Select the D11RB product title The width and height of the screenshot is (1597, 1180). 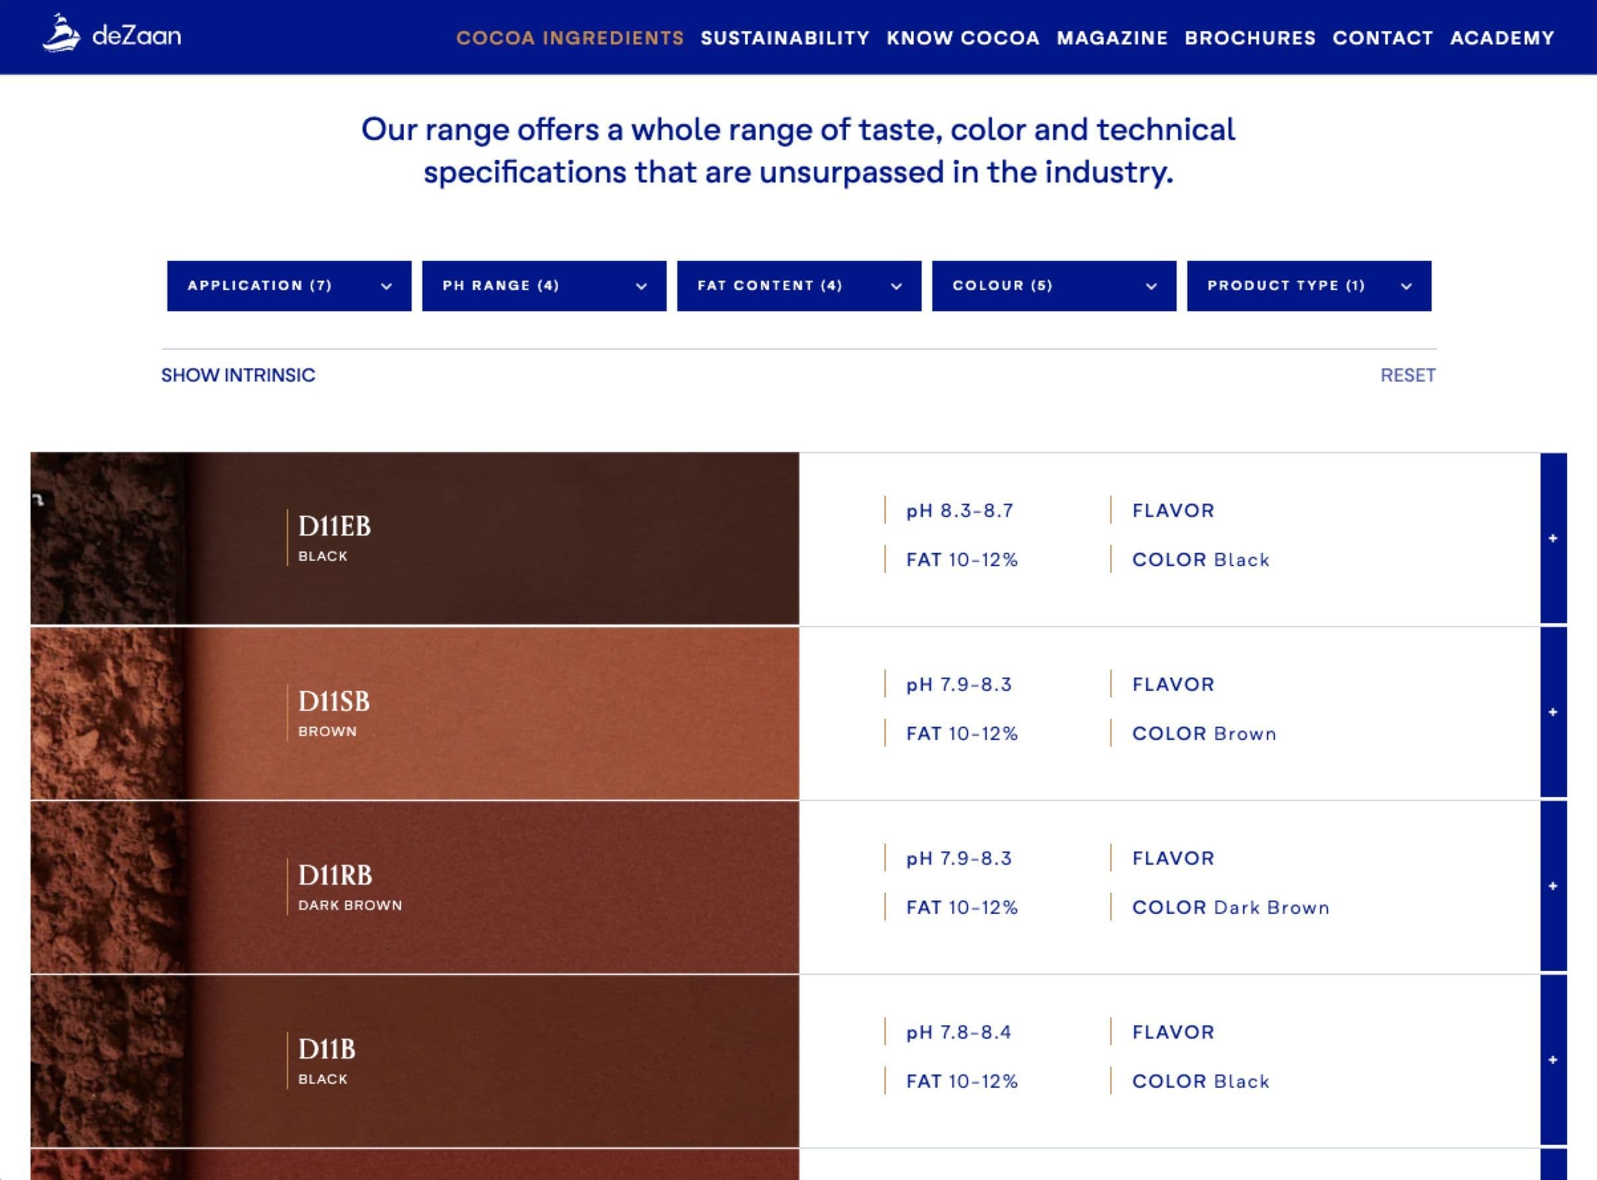pyautogui.click(x=335, y=876)
